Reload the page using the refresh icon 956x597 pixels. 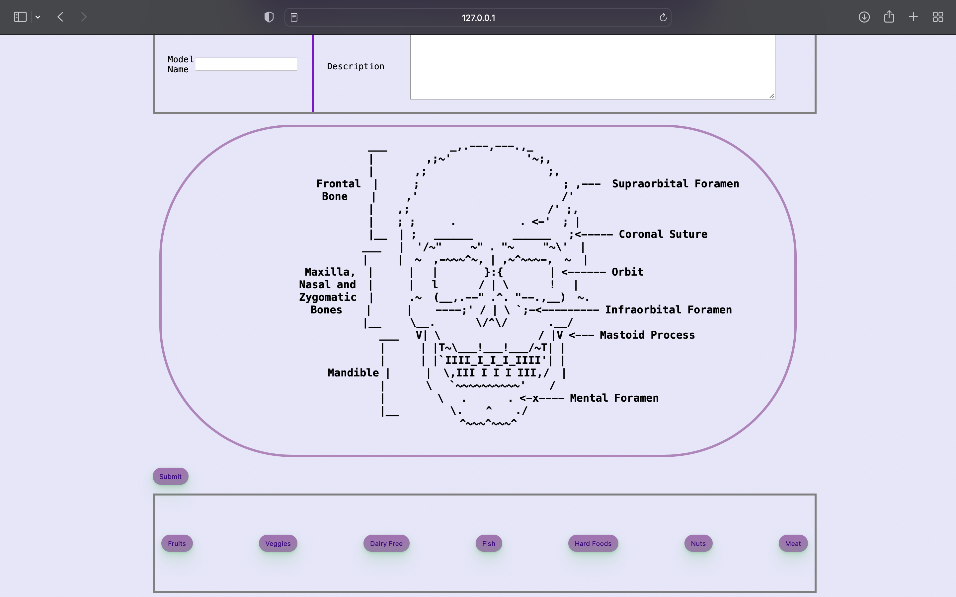[663, 17]
